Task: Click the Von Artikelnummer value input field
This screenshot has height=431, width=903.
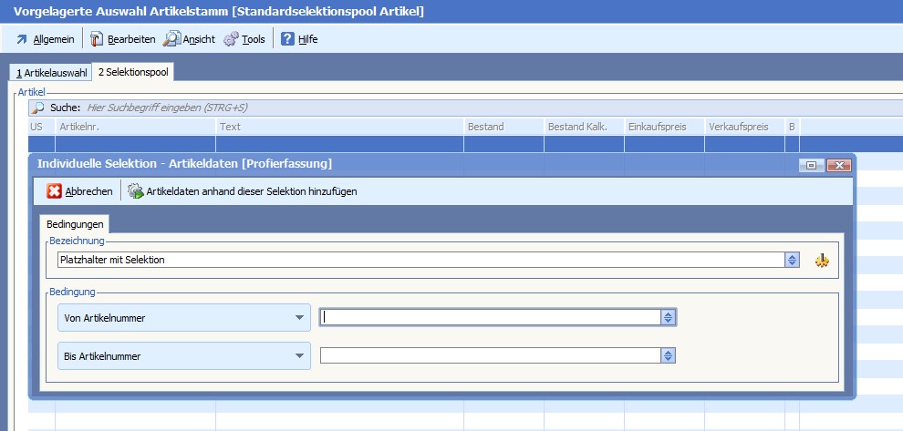Action: point(490,317)
